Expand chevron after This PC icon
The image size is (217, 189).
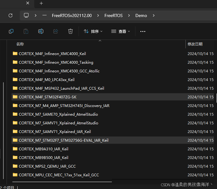[36, 15]
